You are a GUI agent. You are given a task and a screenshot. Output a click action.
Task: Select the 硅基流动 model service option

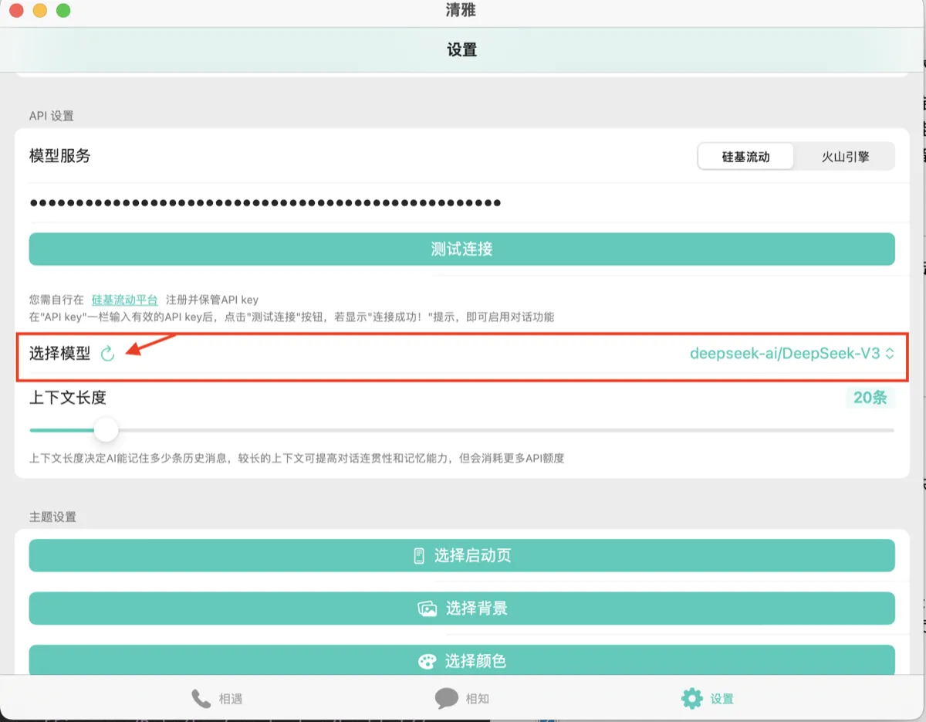coord(745,157)
